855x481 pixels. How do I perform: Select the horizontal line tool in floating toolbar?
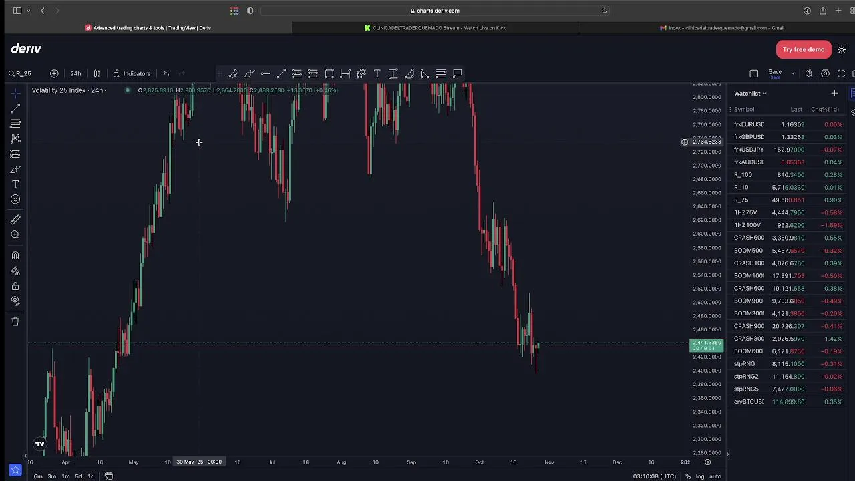265,73
